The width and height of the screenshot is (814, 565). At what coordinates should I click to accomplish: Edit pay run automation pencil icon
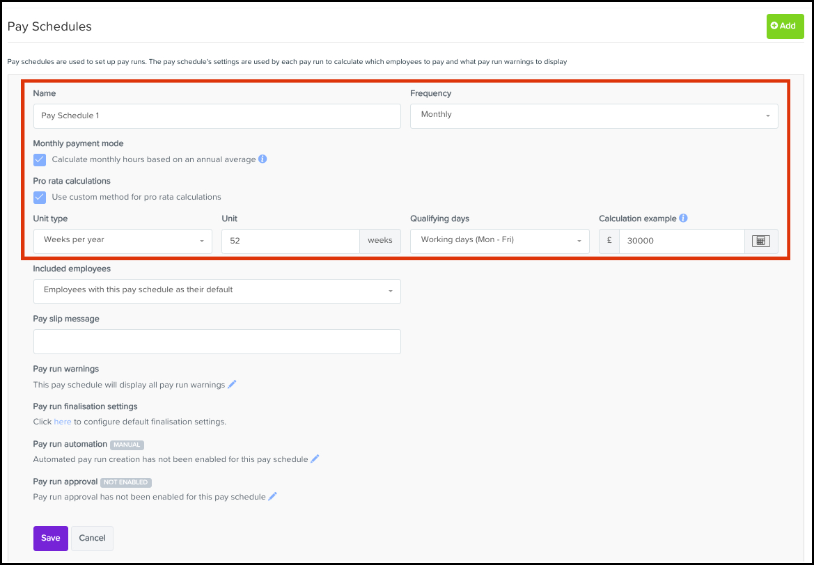click(x=315, y=459)
